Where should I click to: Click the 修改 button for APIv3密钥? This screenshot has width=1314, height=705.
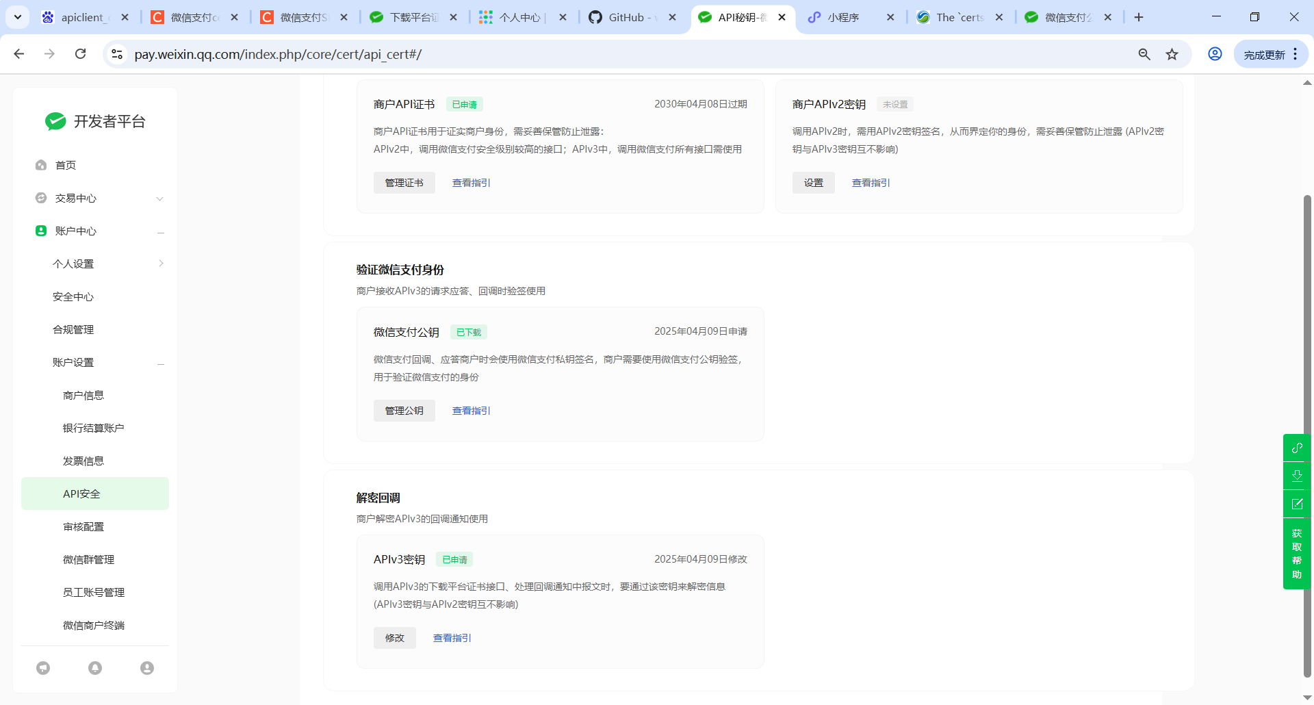pyautogui.click(x=395, y=638)
